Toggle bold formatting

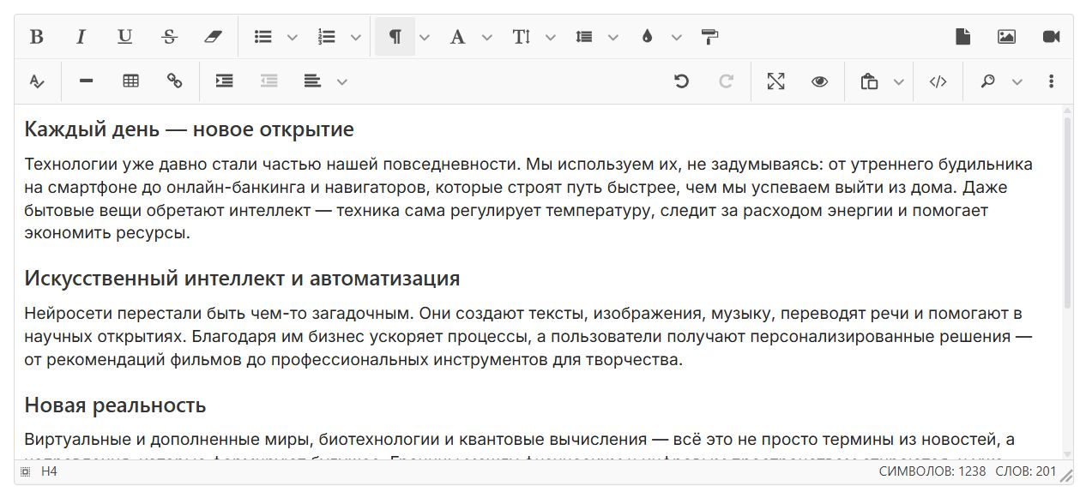point(36,37)
